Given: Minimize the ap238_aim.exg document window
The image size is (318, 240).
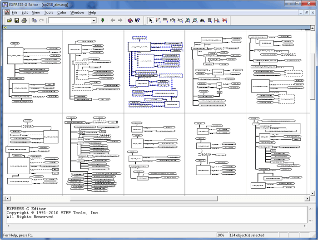Looking at the screenshot, I should pos(301,13).
